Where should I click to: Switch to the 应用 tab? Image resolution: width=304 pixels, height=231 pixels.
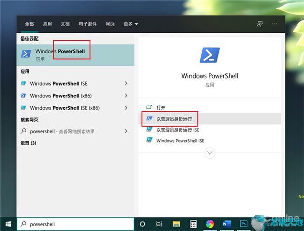coord(47,24)
